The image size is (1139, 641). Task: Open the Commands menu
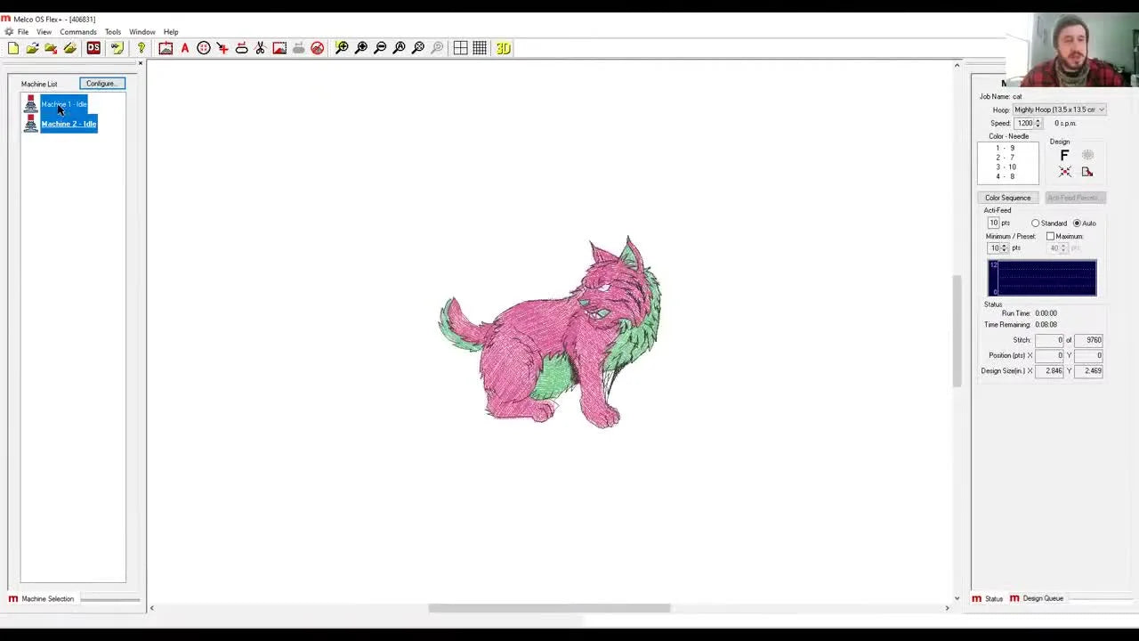click(x=78, y=32)
